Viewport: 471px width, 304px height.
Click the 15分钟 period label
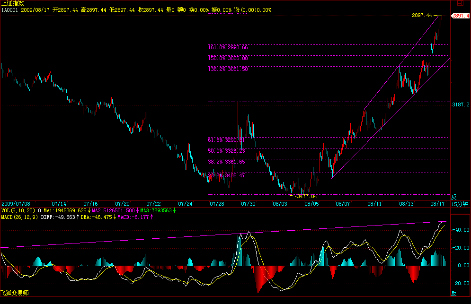click(460, 204)
